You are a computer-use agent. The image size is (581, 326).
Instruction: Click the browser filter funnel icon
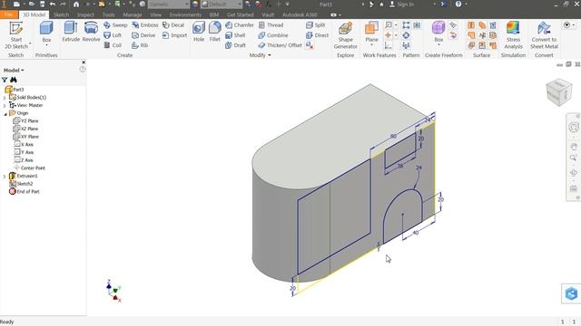(x=5, y=80)
